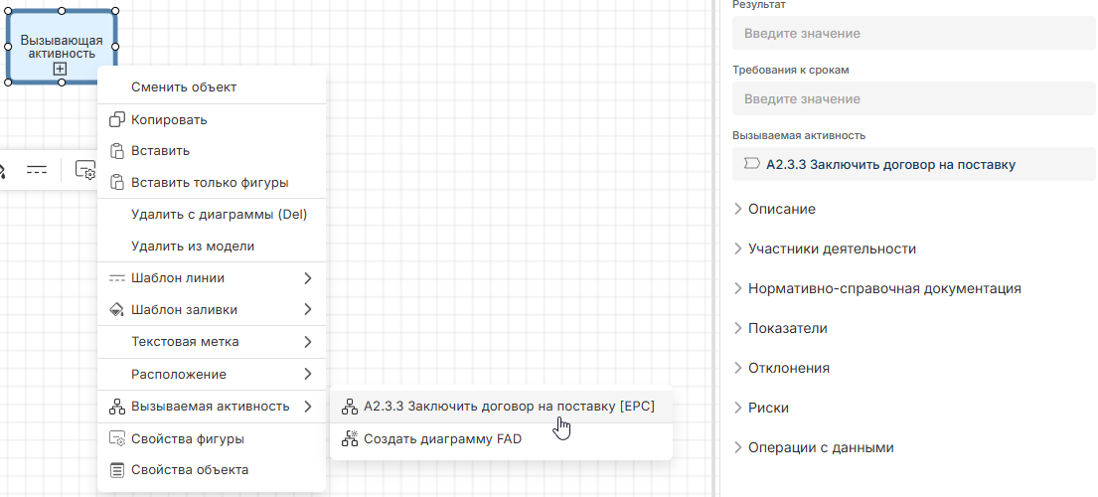Click the plus marker on Вызывающая активность shape
Viewport: 1098px width, 497px height.
(61, 69)
